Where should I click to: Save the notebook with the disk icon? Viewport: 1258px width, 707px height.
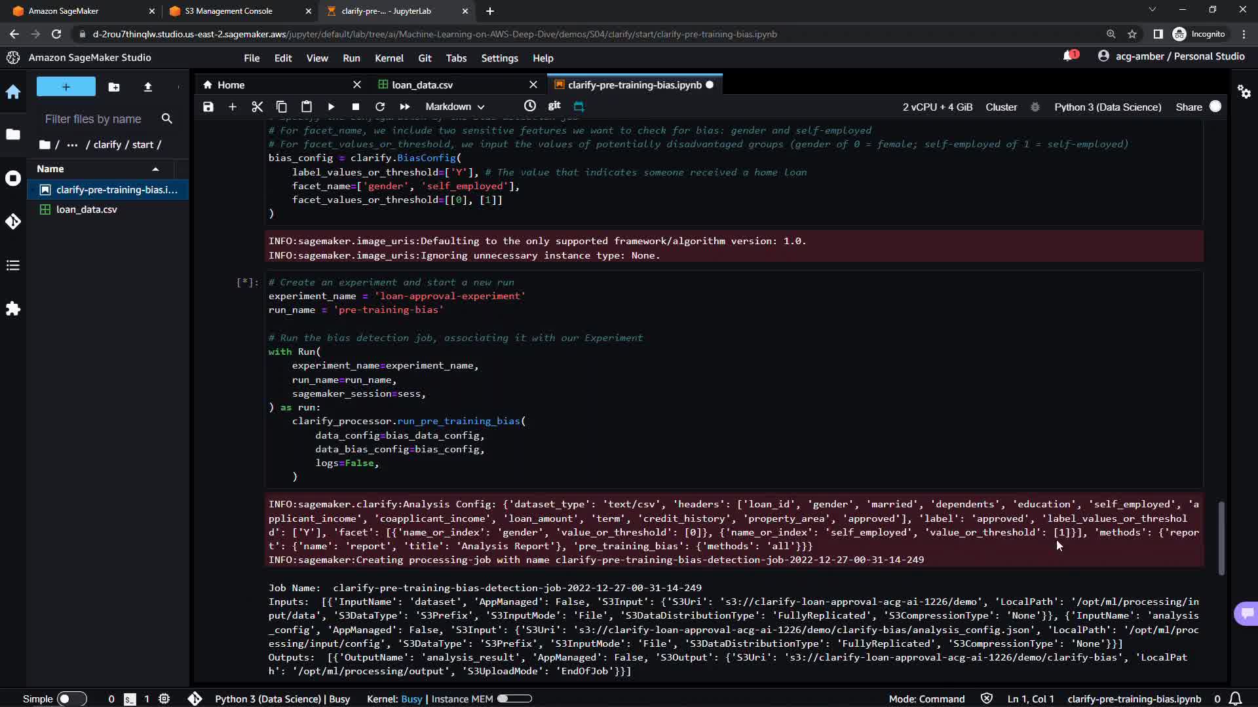pyautogui.click(x=208, y=107)
